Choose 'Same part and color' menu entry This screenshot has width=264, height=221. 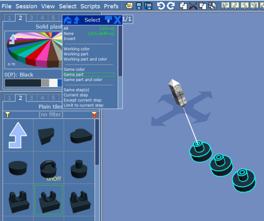tap(83, 80)
